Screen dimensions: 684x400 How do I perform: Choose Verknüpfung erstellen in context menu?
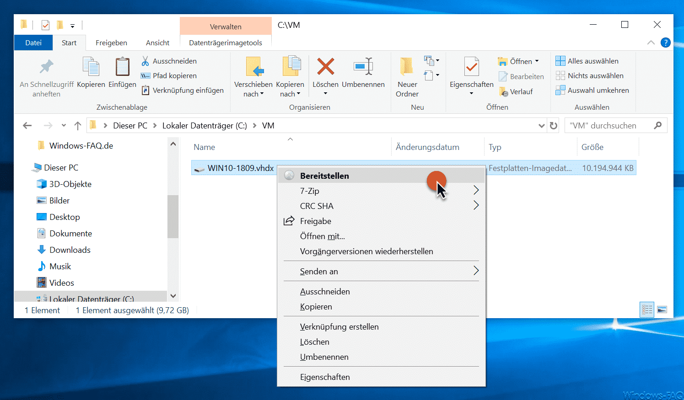(381, 326)
